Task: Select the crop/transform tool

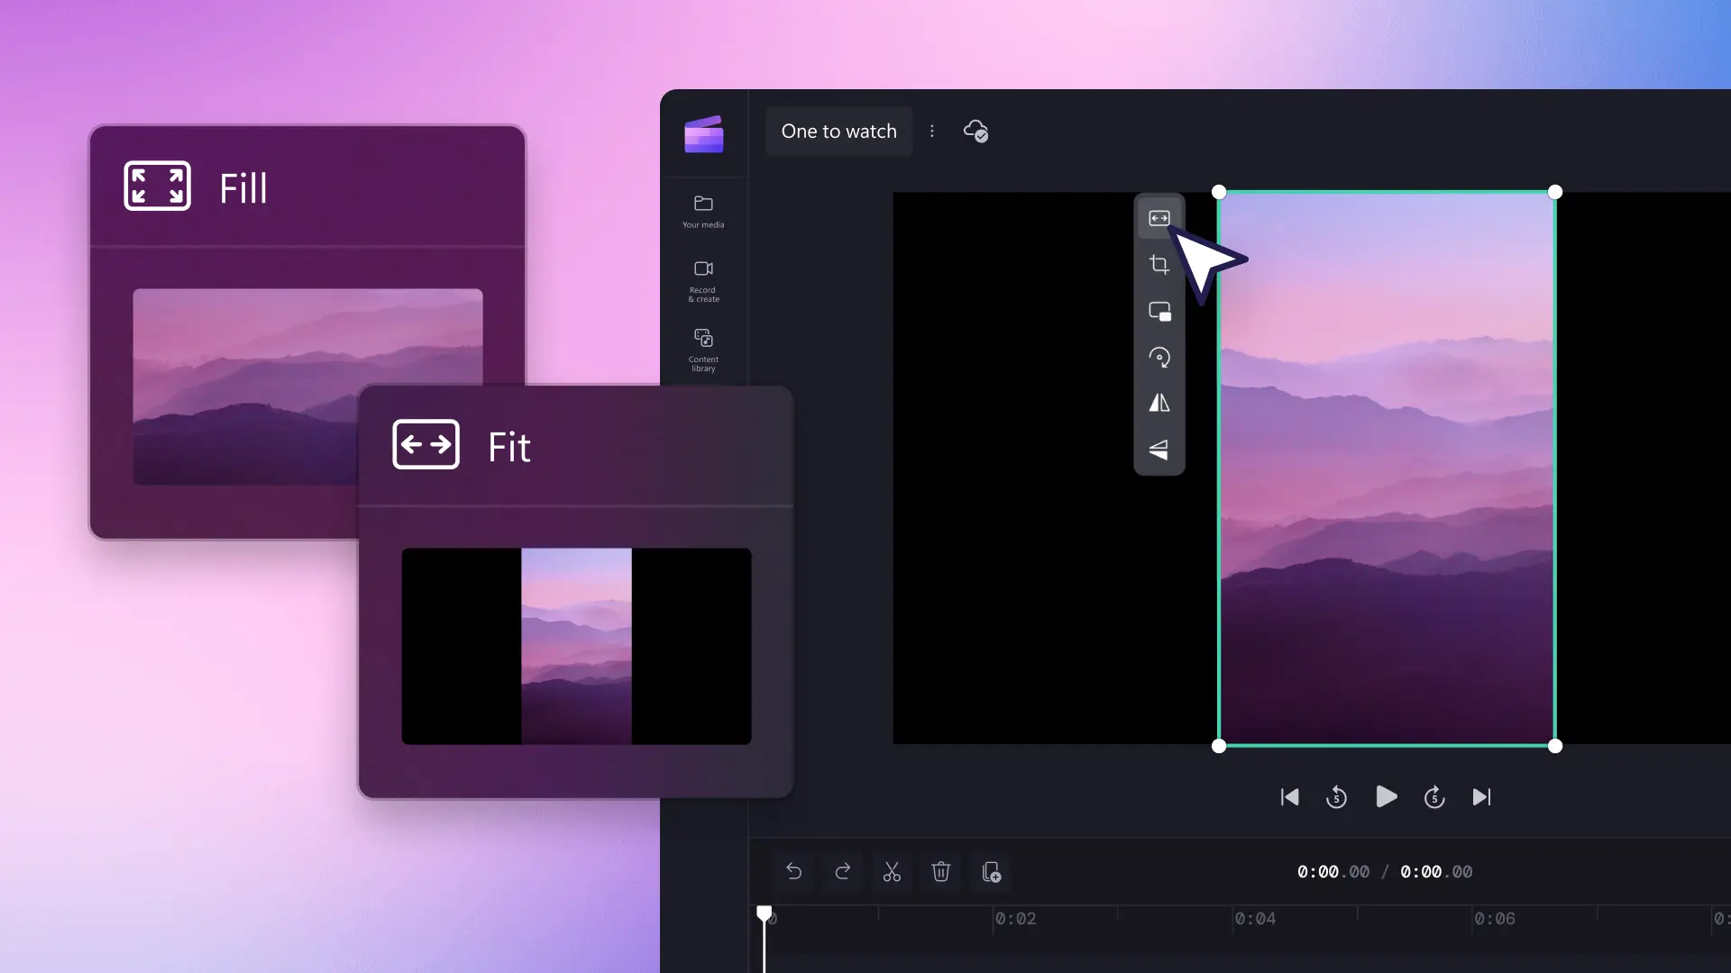Action: coord(1159,264)
